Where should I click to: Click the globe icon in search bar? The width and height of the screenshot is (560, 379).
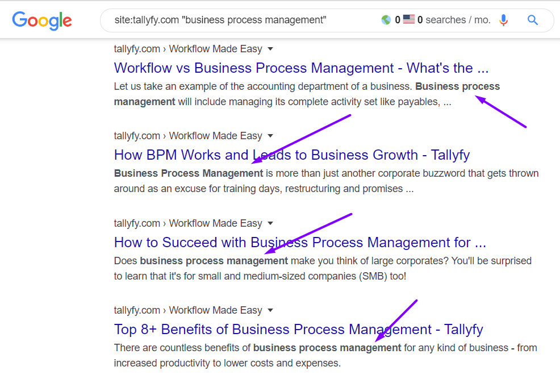386,20
